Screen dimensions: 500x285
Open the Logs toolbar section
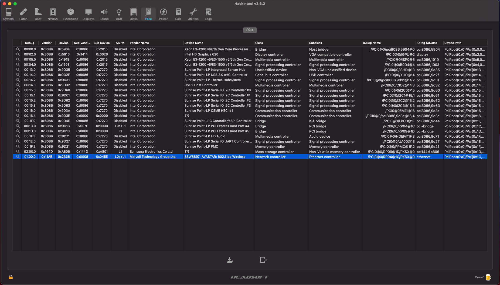[208, 14]
